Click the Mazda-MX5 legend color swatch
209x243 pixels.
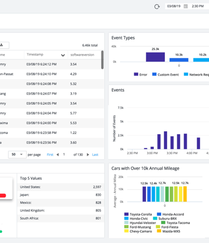point(159,231)
